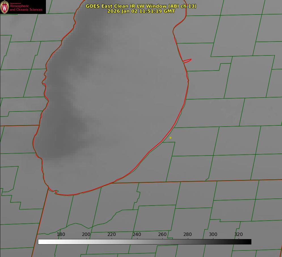This screenshot has width=282, height=257.
Task: Click the Atmospheric and Oceanic Sciences text
Action: [26, 8]
